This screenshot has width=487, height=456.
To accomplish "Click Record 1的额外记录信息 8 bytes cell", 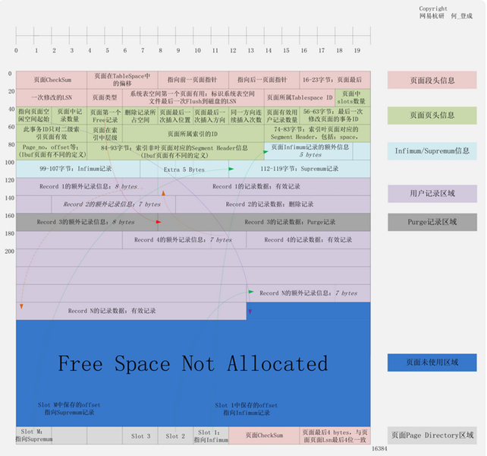I will pos(87,186).
